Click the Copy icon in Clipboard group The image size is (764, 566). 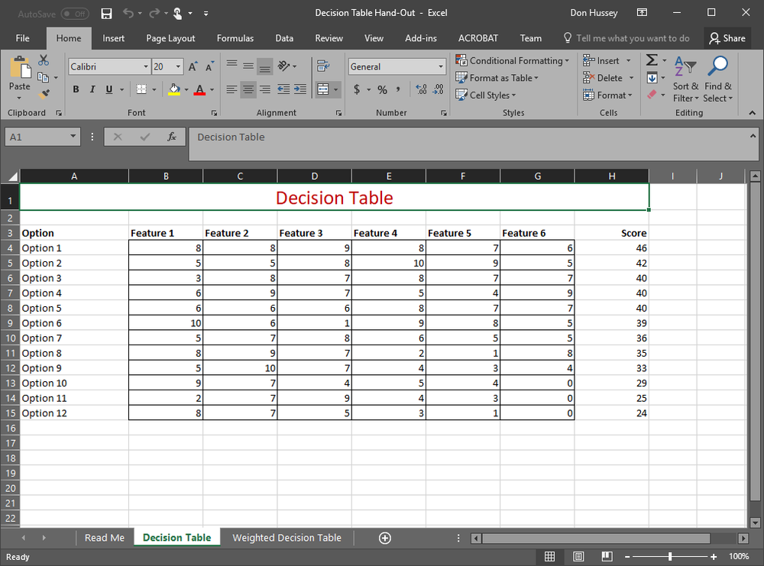coord(43,77)
